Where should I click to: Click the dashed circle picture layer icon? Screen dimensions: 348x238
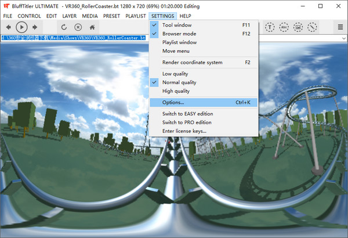pos(298,27)
